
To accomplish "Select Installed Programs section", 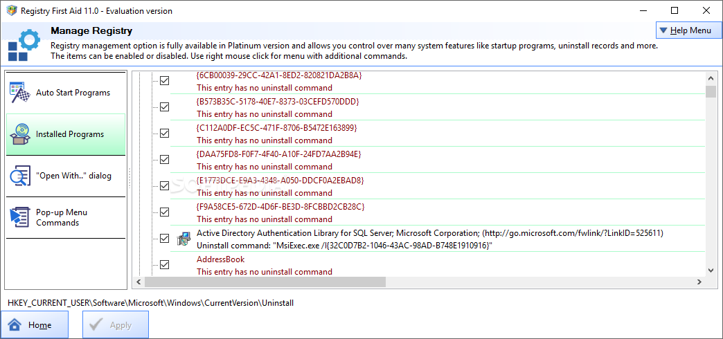I will (66, 134).
